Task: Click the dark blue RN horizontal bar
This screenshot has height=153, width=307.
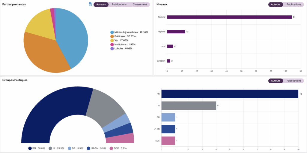Action: click(x=230, y=94)
